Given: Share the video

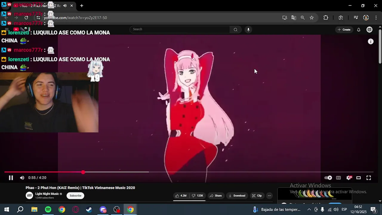Looking at the screenshot, I should tap(215, 196).
